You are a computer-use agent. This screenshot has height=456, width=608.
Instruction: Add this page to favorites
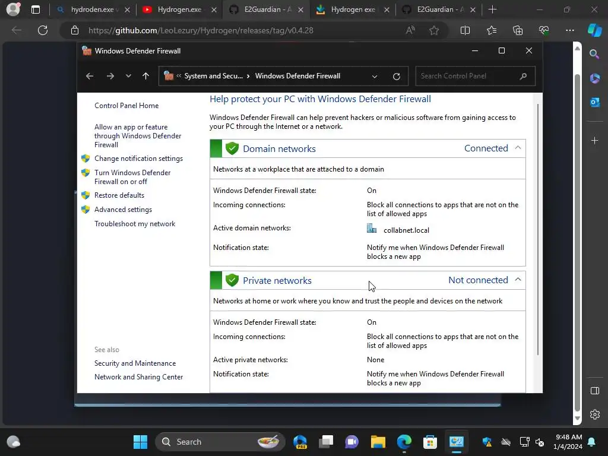coord(434,30)
